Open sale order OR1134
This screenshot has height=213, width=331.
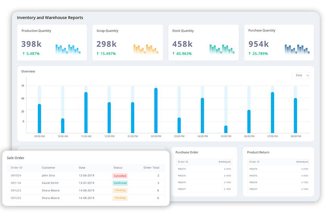pos(16,183)
